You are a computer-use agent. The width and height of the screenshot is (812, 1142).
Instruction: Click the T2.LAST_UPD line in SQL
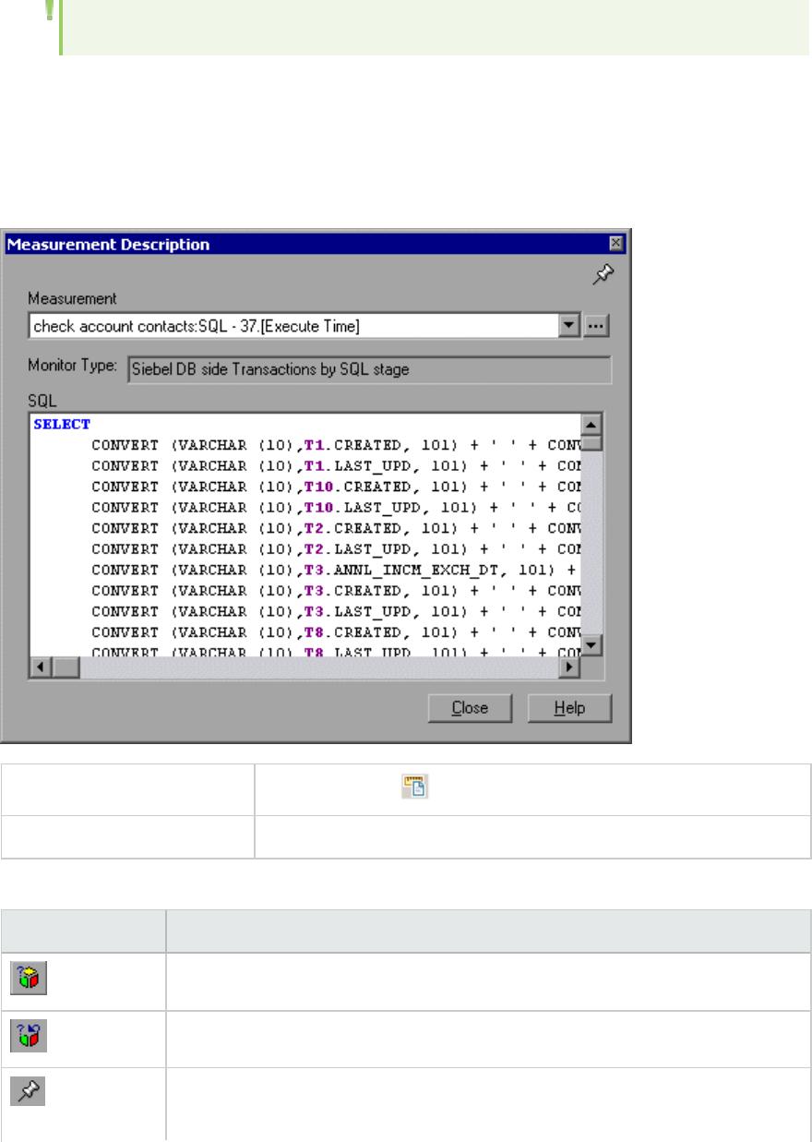coord(336,548)
